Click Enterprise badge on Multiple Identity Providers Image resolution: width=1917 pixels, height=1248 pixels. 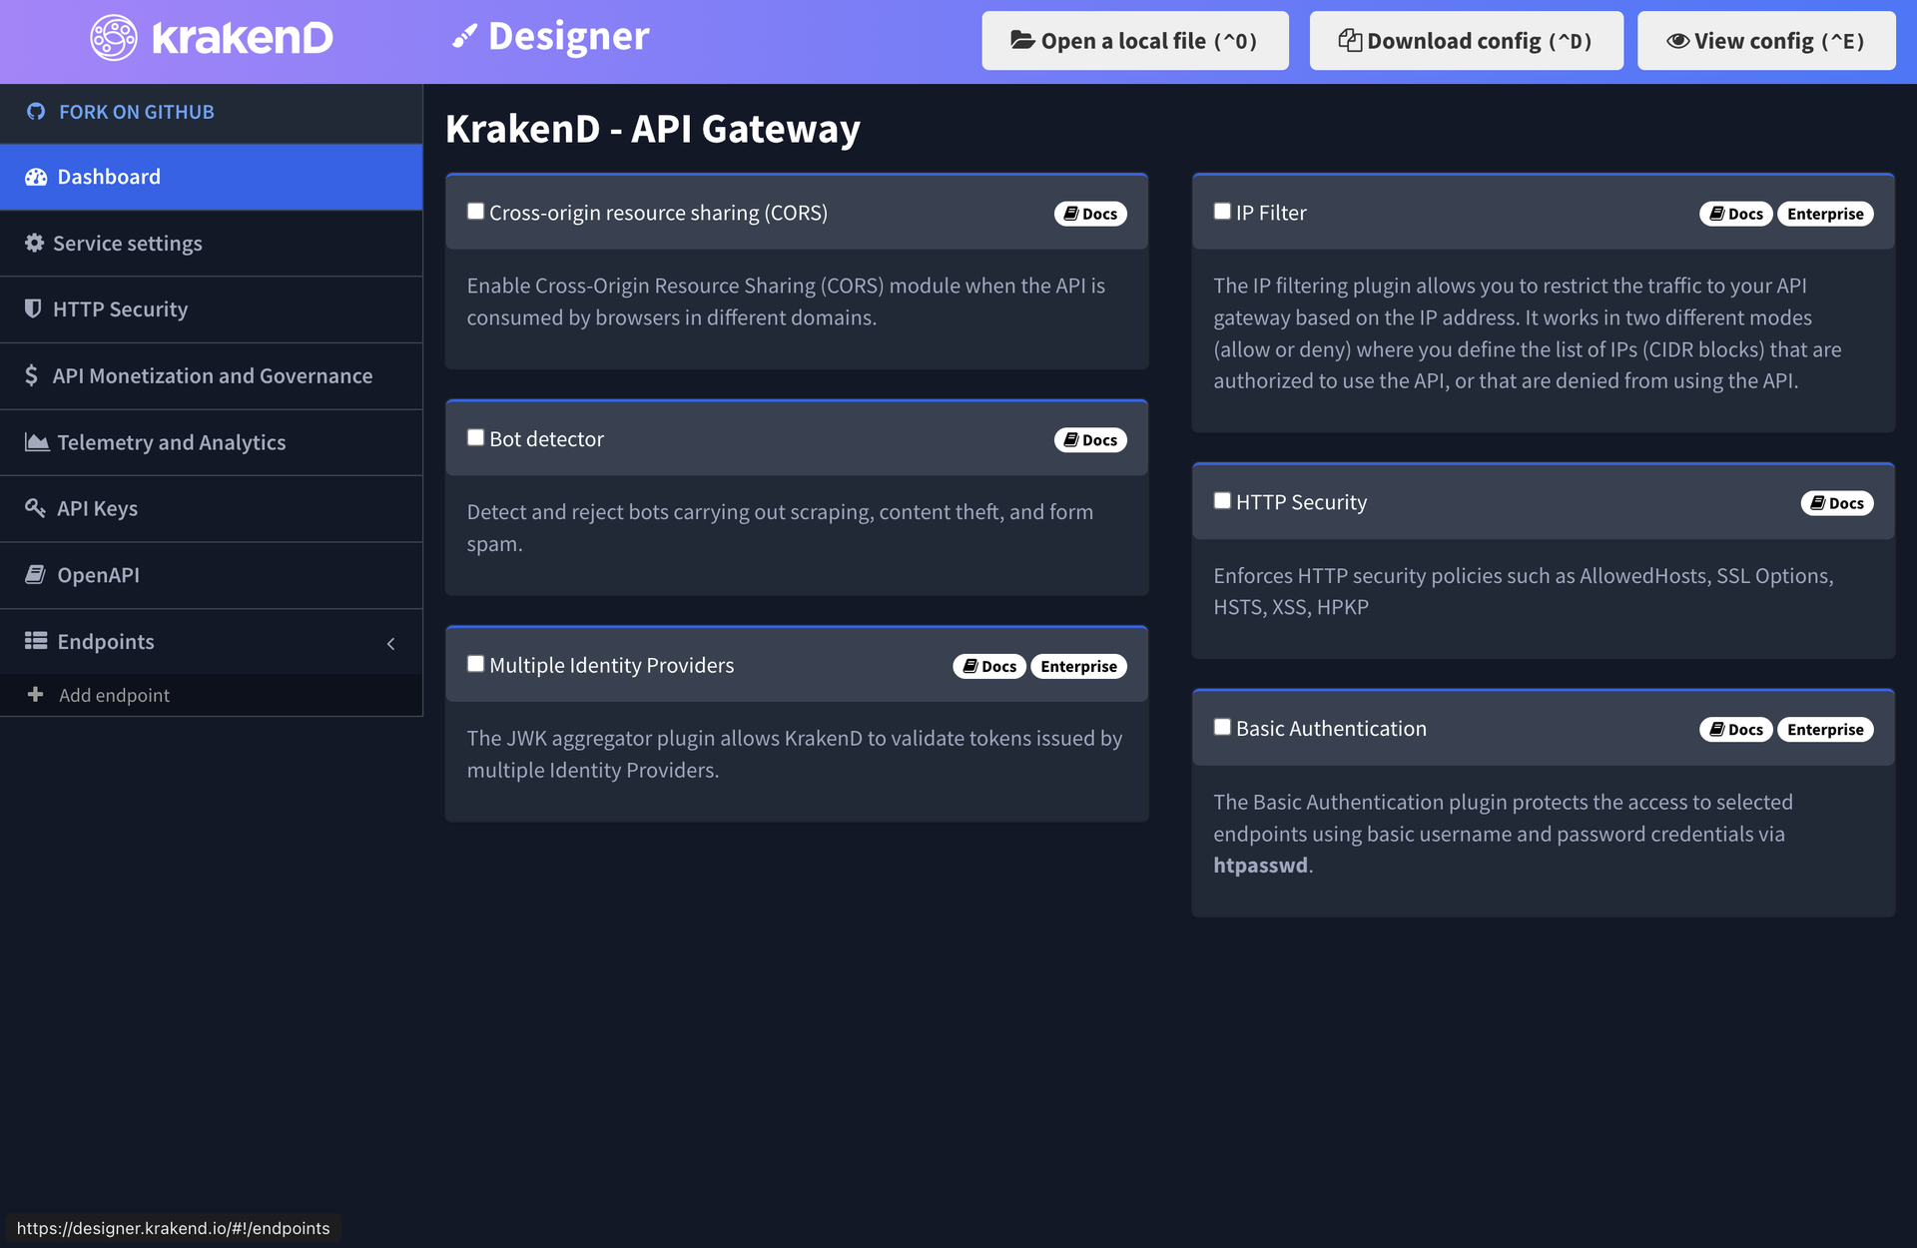[x=1078, y=666]
